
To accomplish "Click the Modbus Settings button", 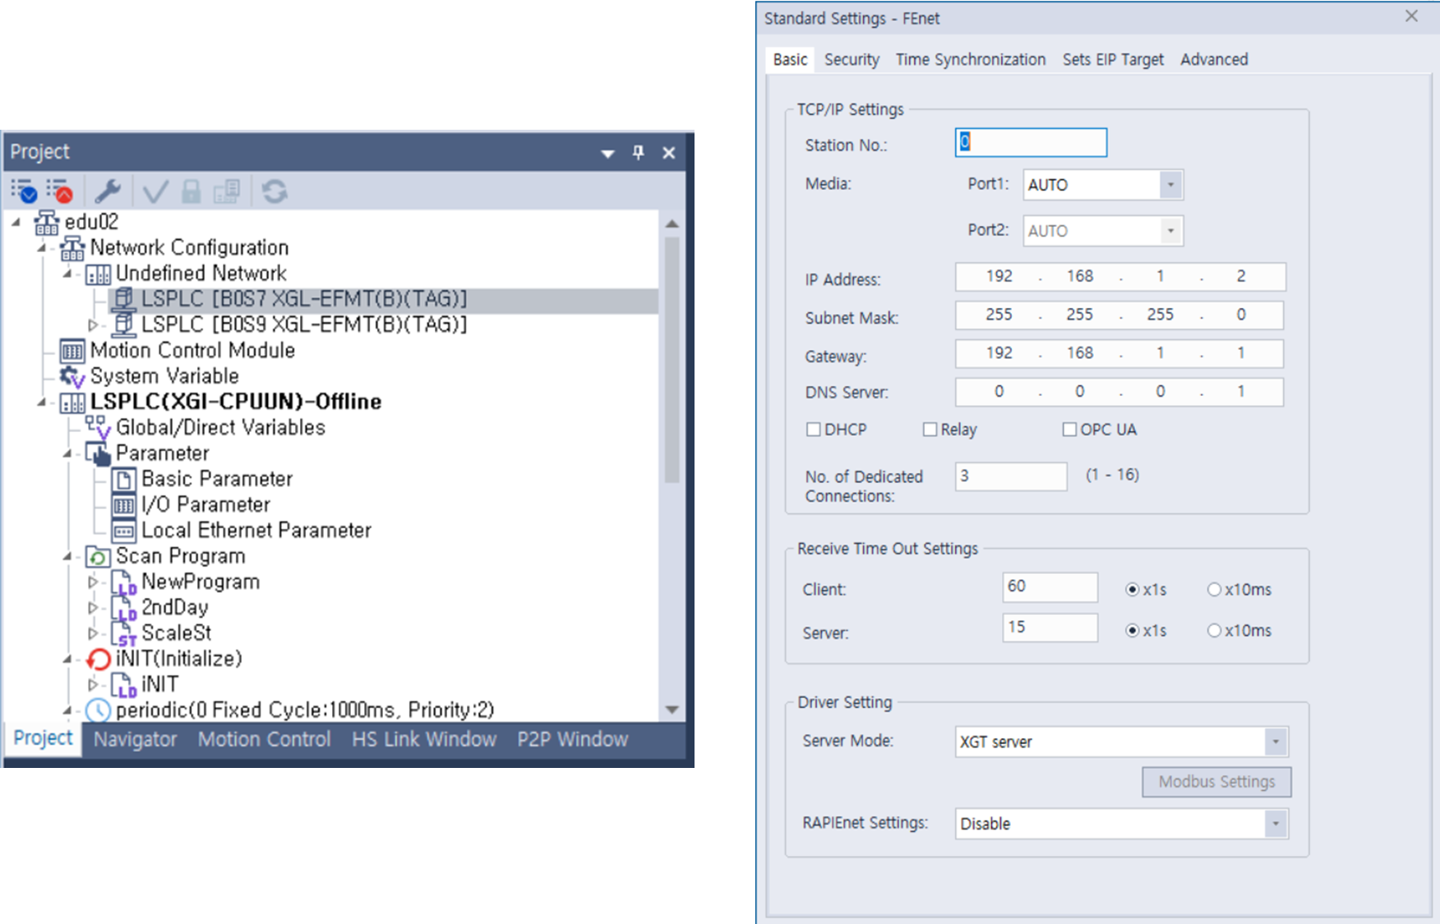I will (x=1216, y=781).
